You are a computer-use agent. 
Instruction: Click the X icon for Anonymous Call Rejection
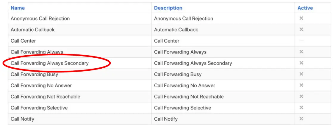(301, 18)
